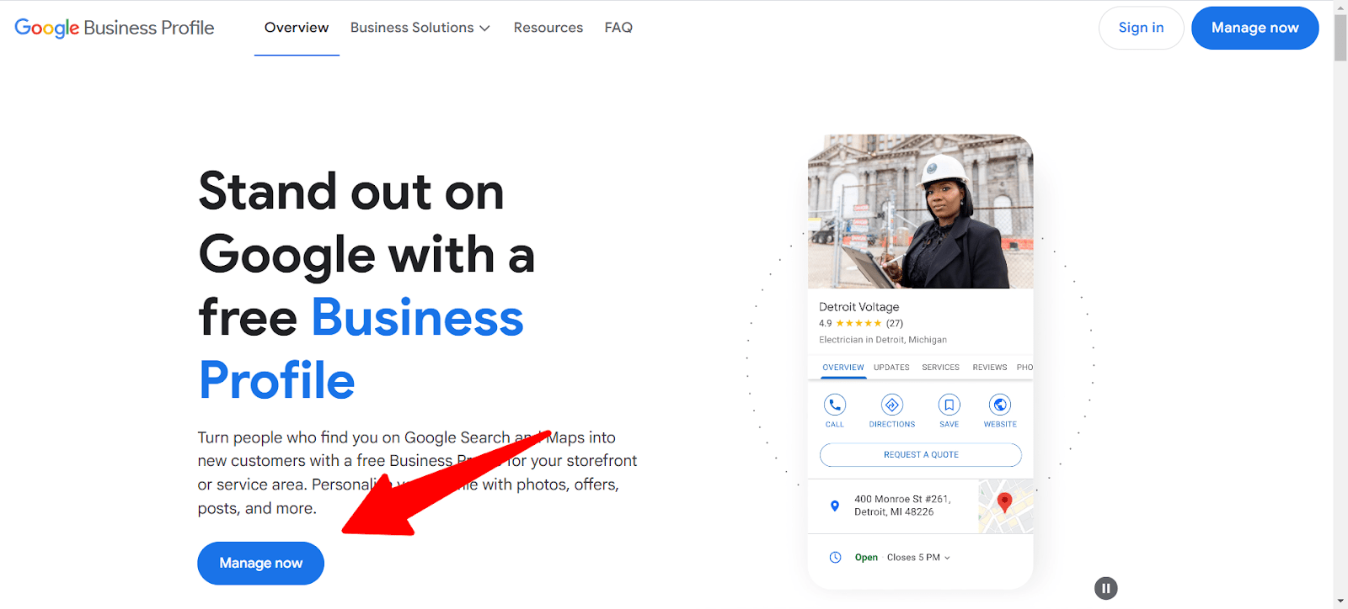This screenshot has height=609, width=1348.
Task: Click the 4.9 star rating
Action: pyautogui.click(x=861, y=323)
